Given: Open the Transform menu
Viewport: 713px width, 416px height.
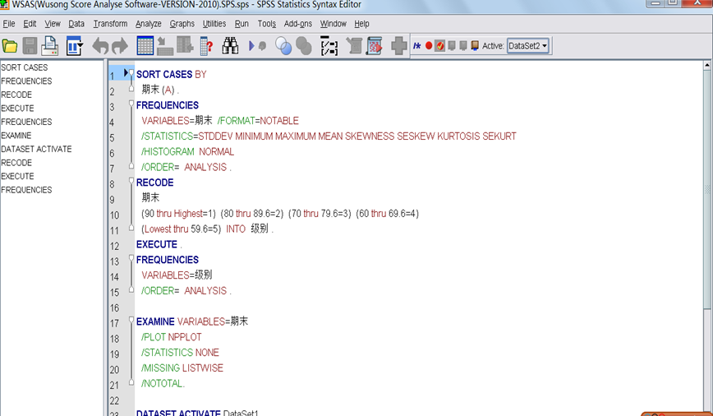Looking at the screenshot, I should (x=111, y=24).
